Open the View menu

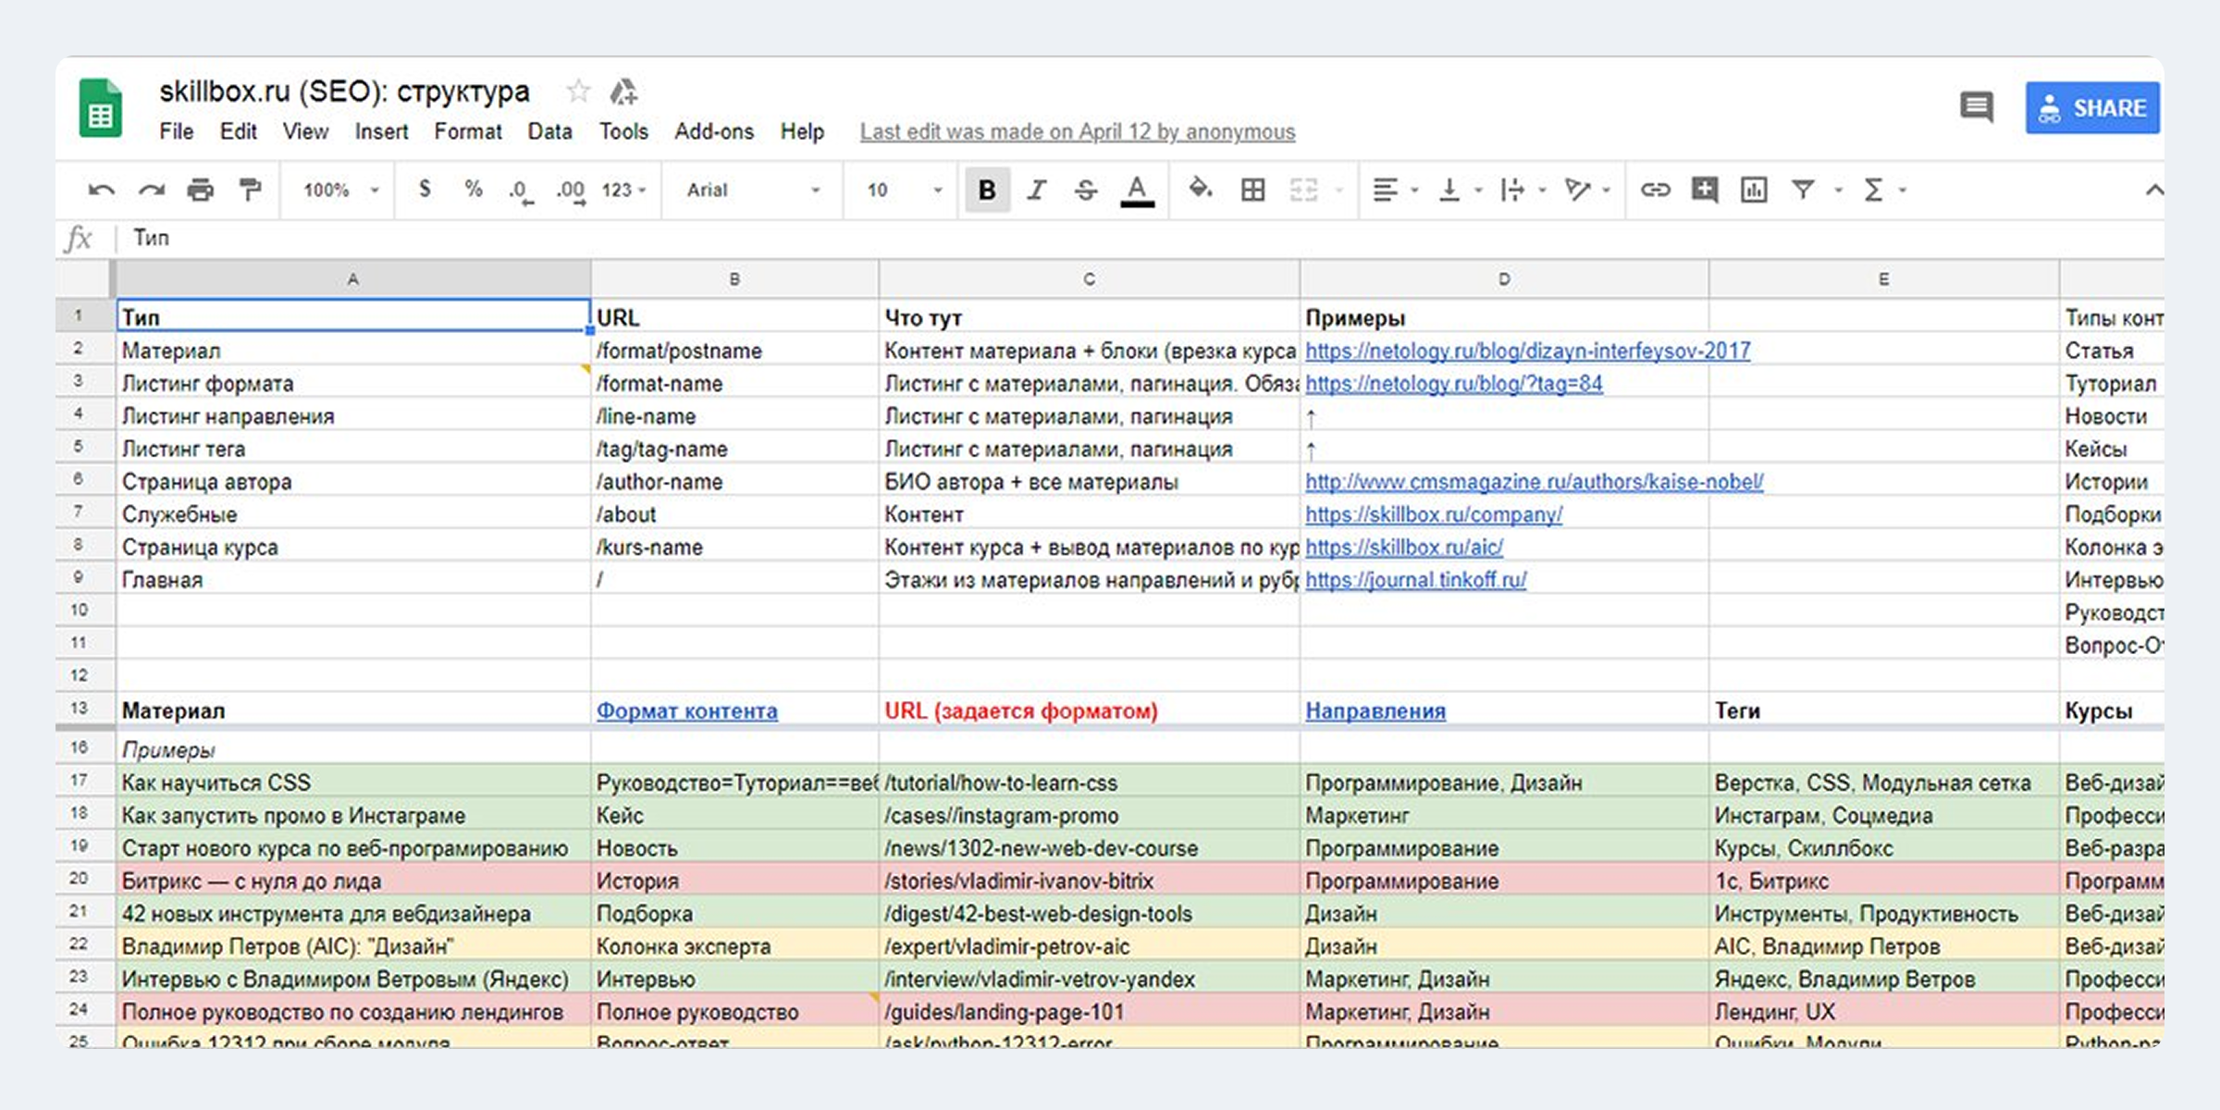click(305, 132)
